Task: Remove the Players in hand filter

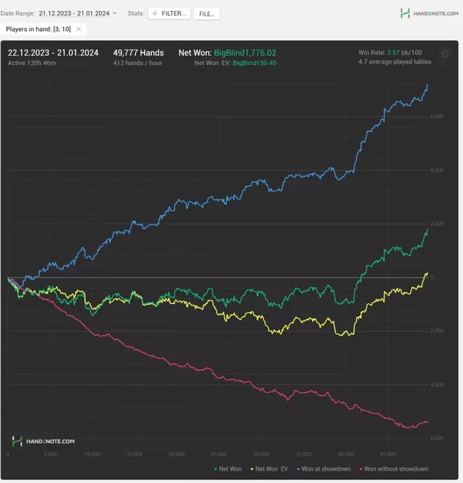Action: [79, 29]
